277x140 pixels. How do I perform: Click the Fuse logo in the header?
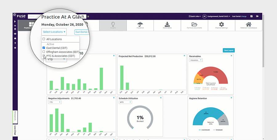tap(19, 16)
